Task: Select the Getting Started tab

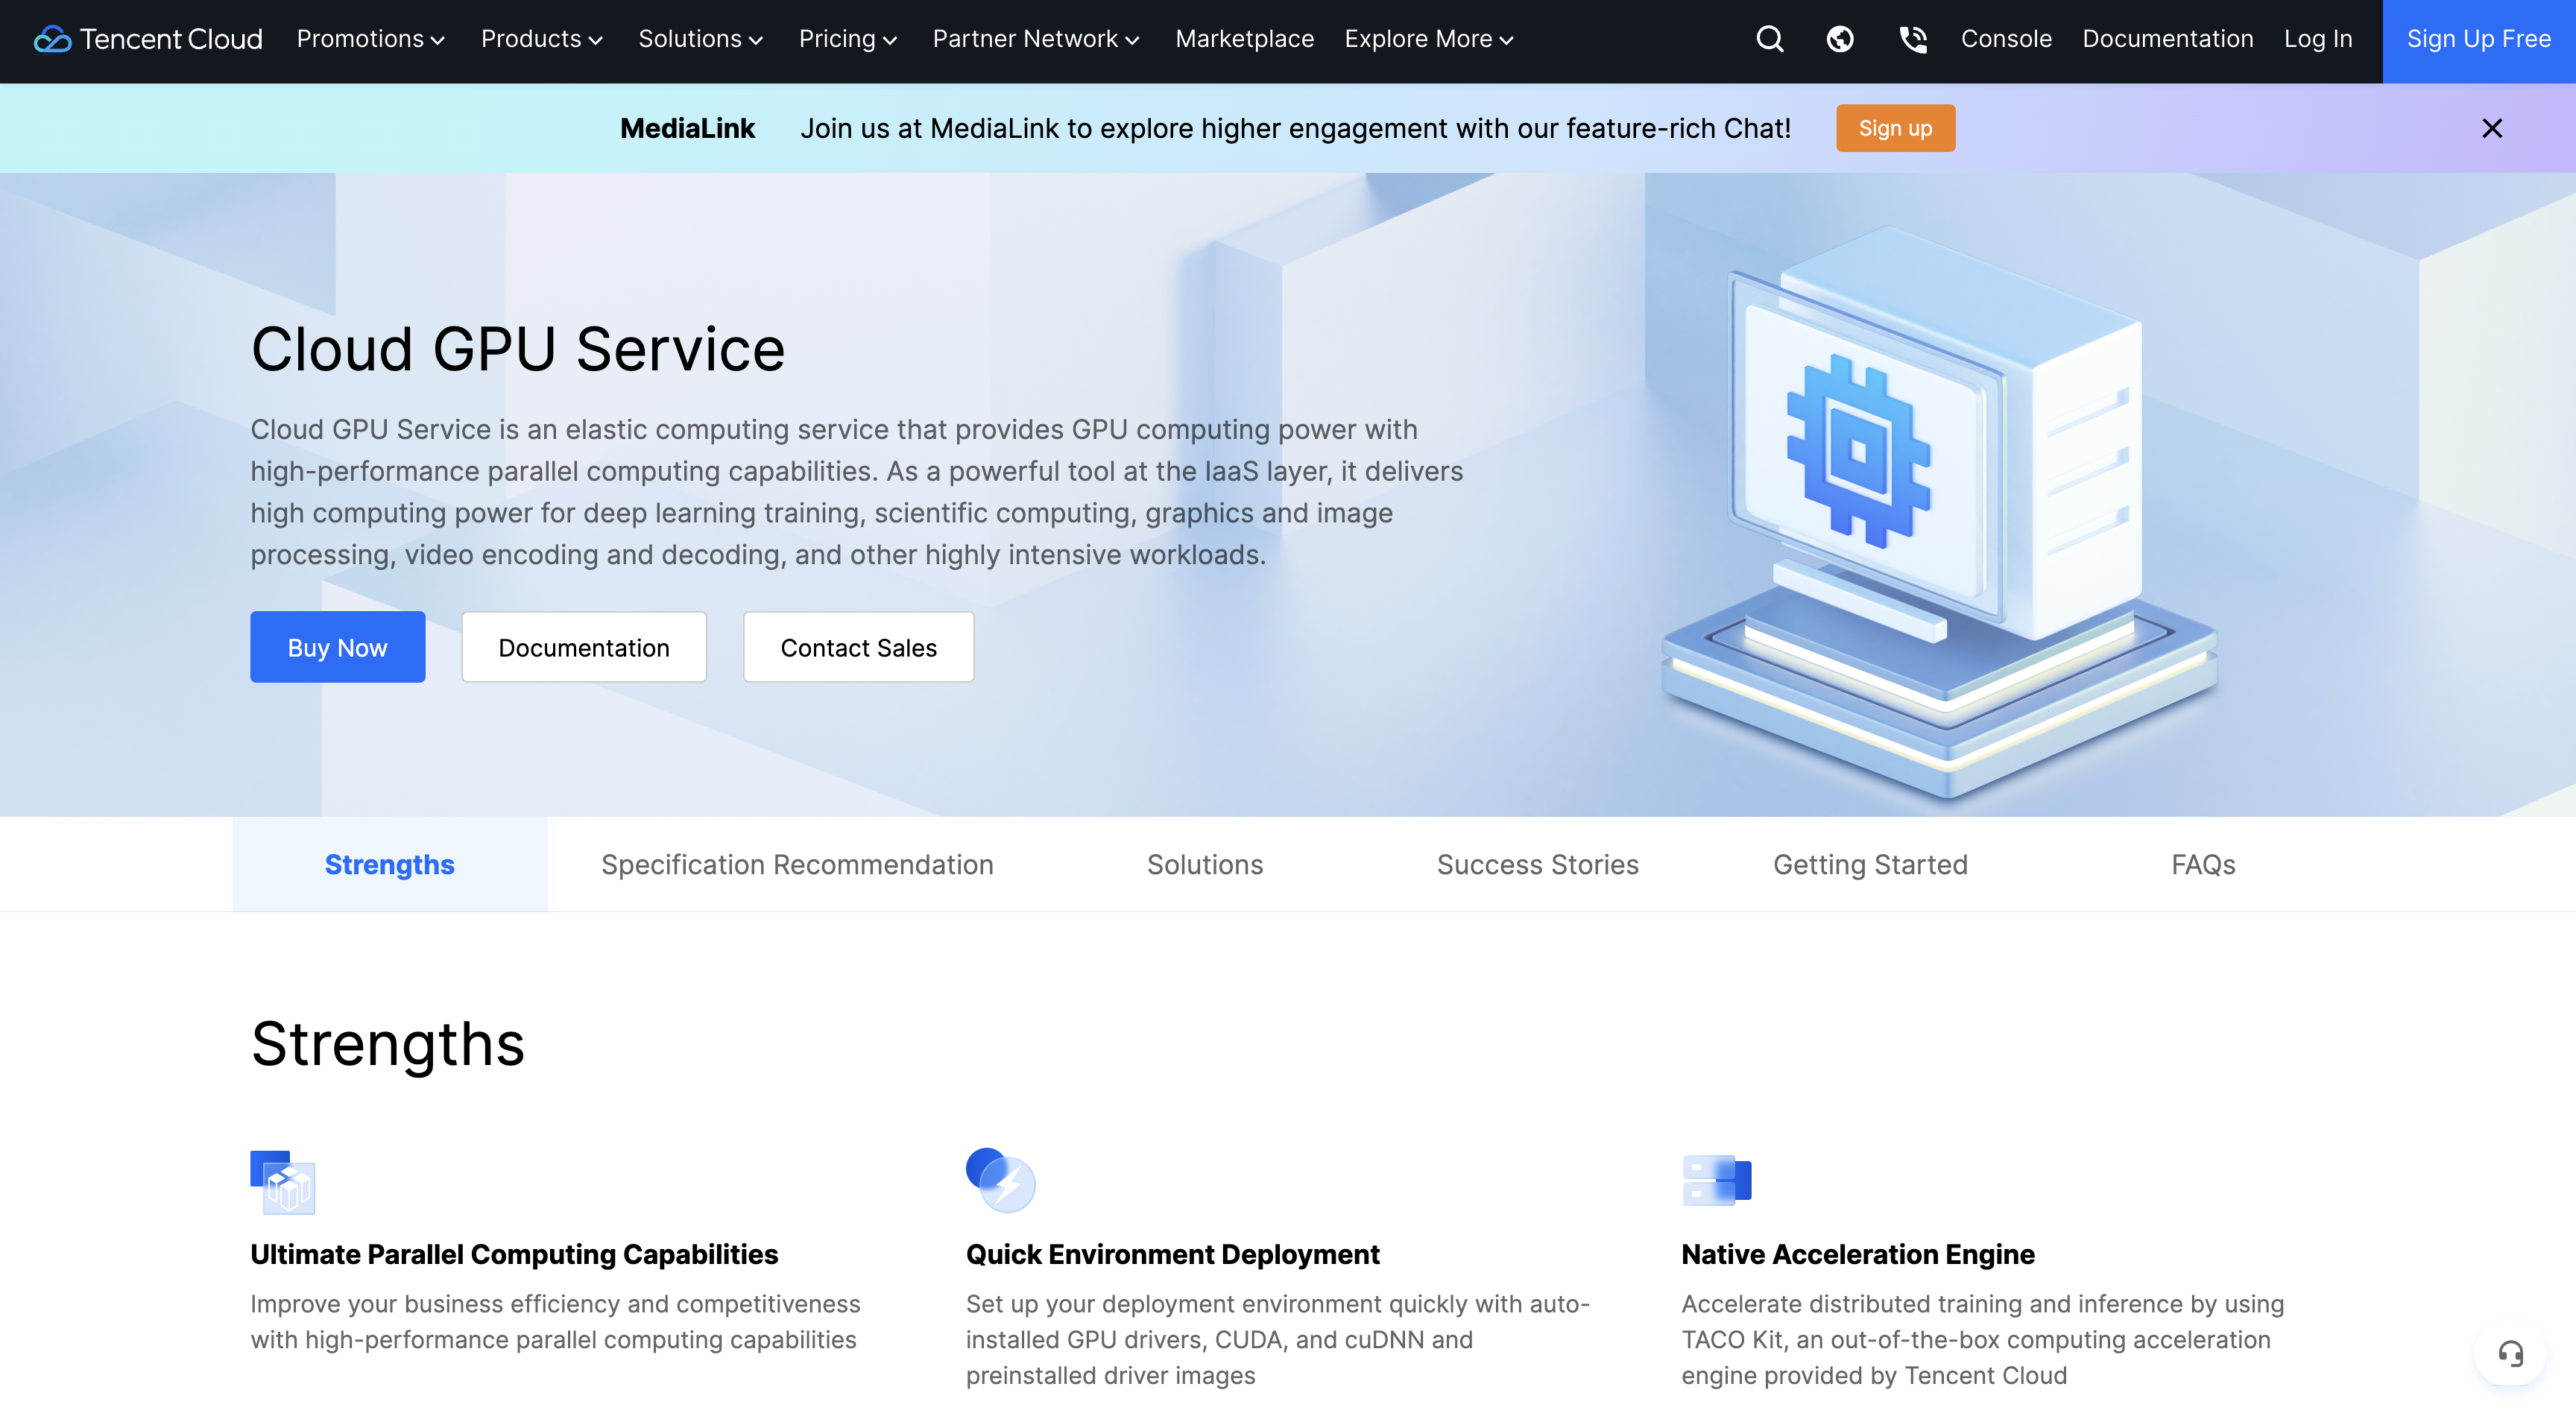Action: [x=1870, y=864]
